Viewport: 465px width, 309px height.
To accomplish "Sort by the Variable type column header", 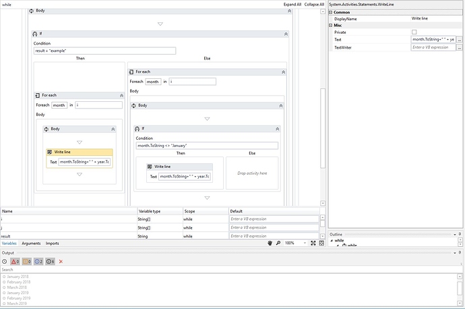I will point(160,211).
